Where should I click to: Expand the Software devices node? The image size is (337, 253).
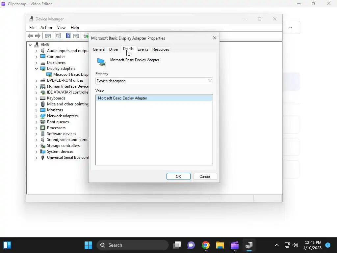click(36, 134)
